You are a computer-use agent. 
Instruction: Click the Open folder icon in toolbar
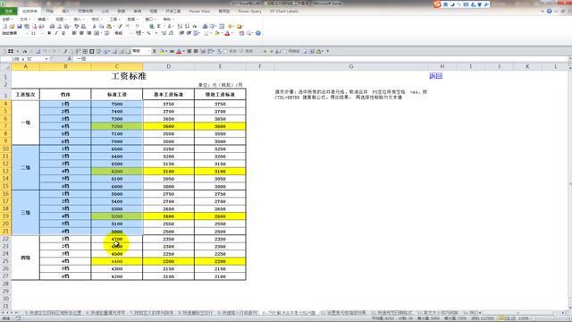(x=12, y=26)
